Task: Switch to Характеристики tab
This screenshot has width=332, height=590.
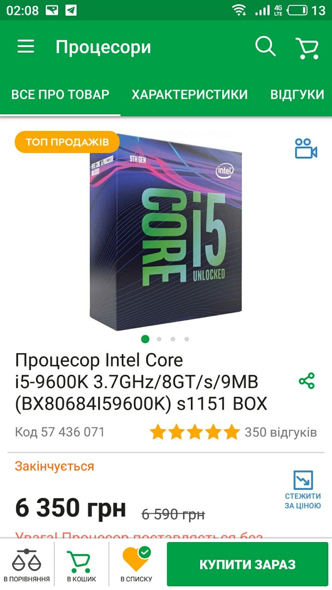Action: 190,94
